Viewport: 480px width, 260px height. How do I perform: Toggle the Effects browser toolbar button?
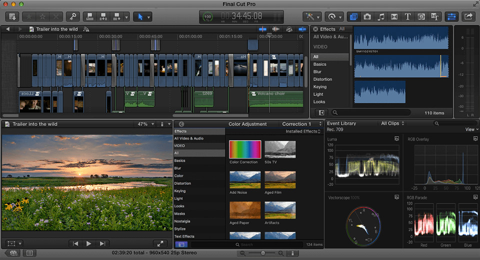coord(353,16)
